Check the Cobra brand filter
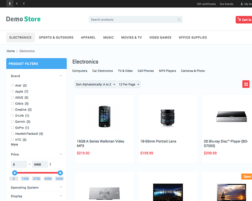The image size is (252, 201). click(12, 103)
